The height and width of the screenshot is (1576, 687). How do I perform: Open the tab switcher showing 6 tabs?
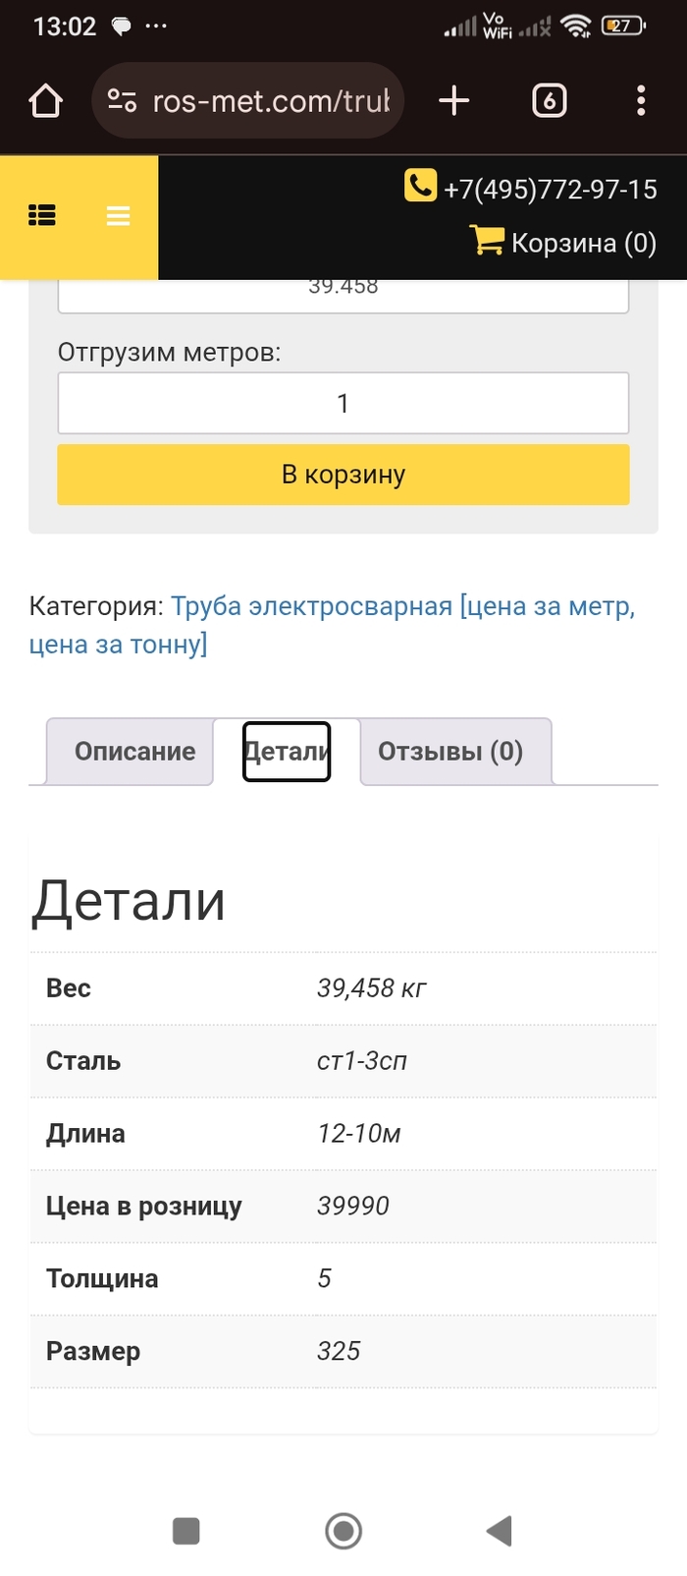click(x=549, y=100)
